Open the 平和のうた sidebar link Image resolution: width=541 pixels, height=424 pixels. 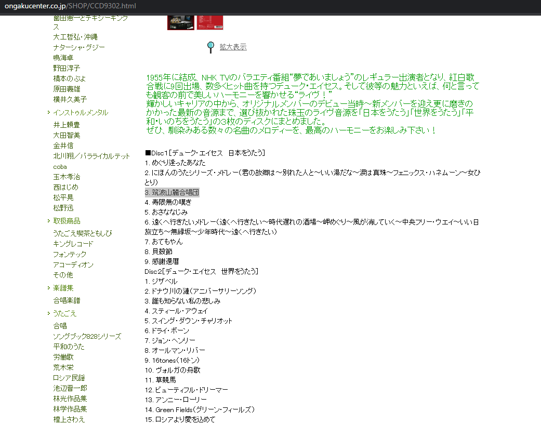[x=69, y=347]
